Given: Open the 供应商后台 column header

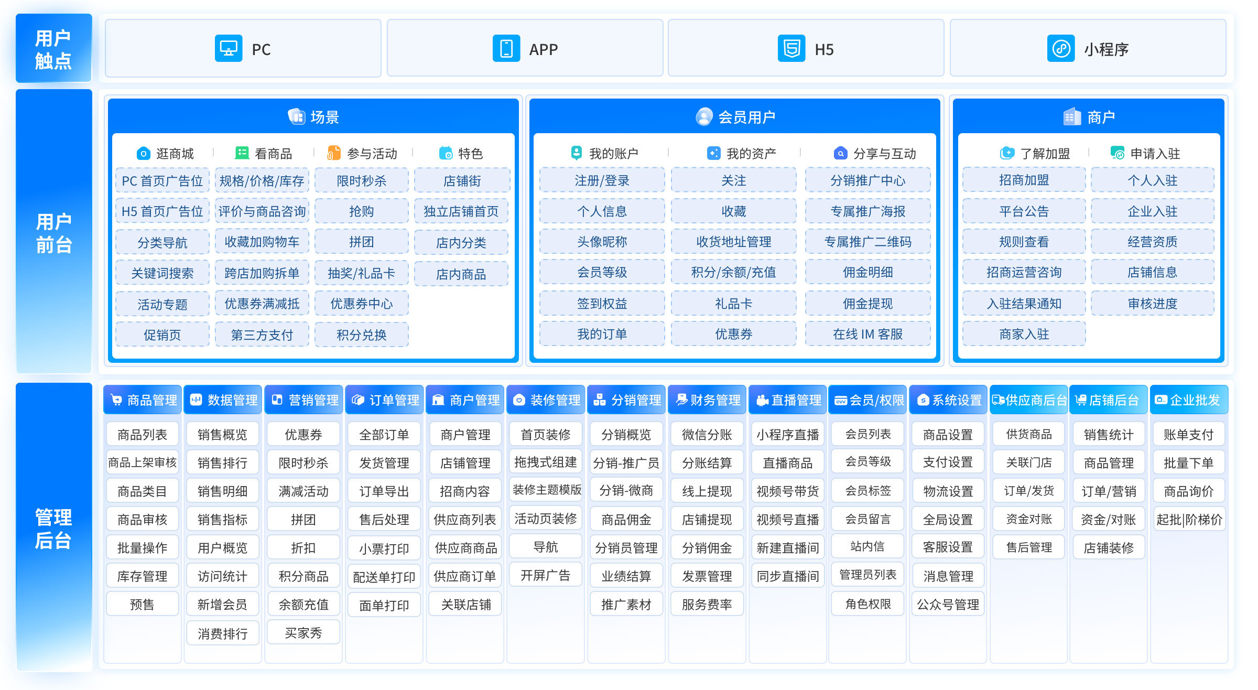Looking at the screenshot, I should [1029, 400].
